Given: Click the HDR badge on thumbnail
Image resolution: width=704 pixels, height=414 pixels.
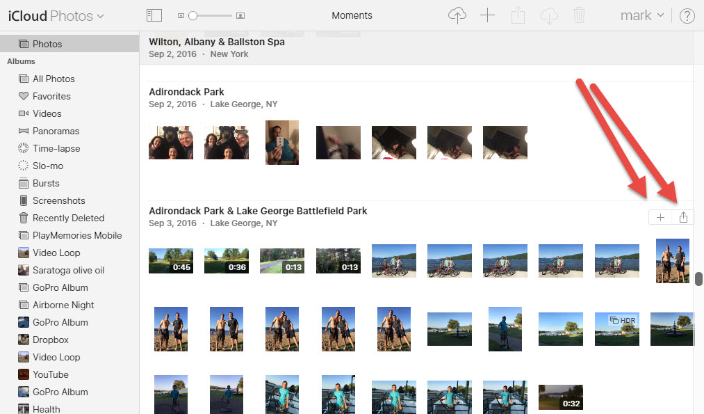Looking at the screenshot, I should (x=622, y=320).
